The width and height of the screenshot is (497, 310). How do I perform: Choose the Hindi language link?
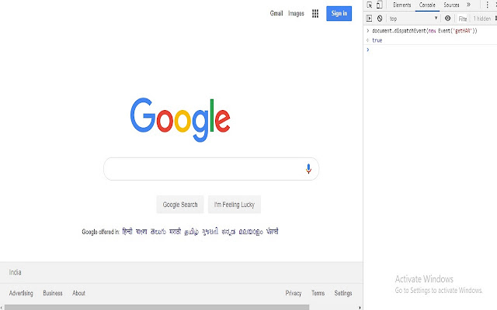(x=127, y=232)
